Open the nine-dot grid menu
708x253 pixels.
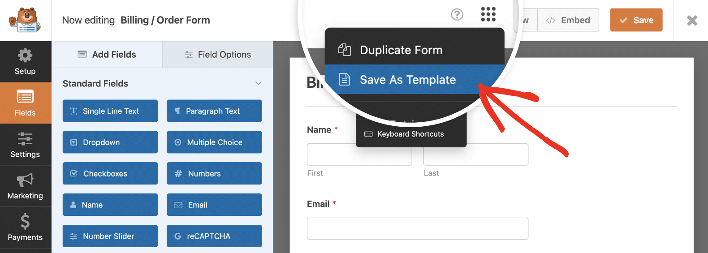pyautogui.click(x=488, y=14)
